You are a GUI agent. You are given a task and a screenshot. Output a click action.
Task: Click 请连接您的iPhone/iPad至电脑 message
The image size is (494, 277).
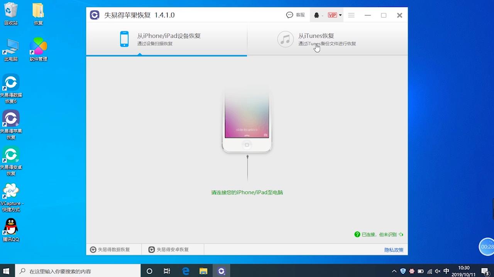tap(247, 192)
